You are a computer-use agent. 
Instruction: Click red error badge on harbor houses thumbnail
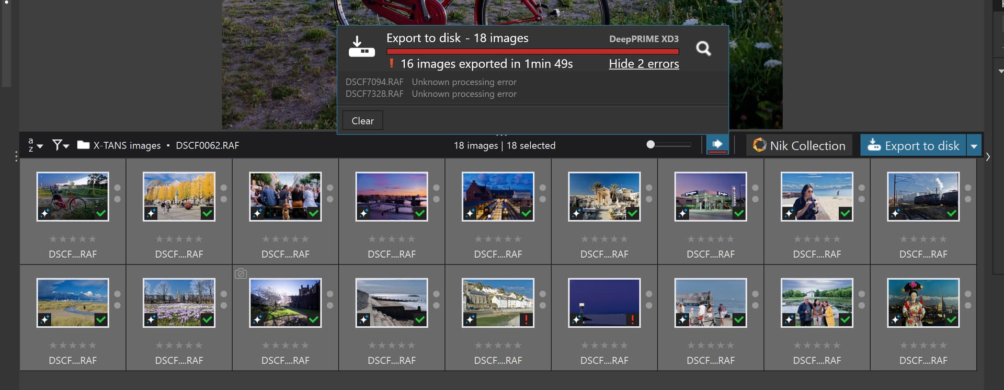pos(526,320)
